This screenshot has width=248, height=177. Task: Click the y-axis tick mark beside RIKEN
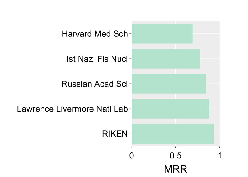coord(130,134)
